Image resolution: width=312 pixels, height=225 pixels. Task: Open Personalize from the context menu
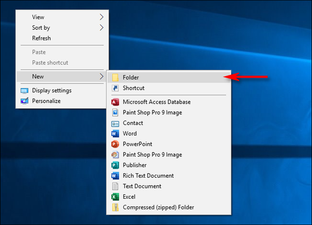pyautogui.click(x=46, y=101)
